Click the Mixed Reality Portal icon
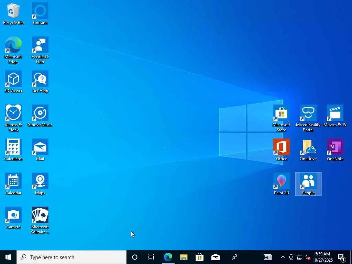Viewport: 352px width, 264px height. pyautogui.click(x=308, y=118)
